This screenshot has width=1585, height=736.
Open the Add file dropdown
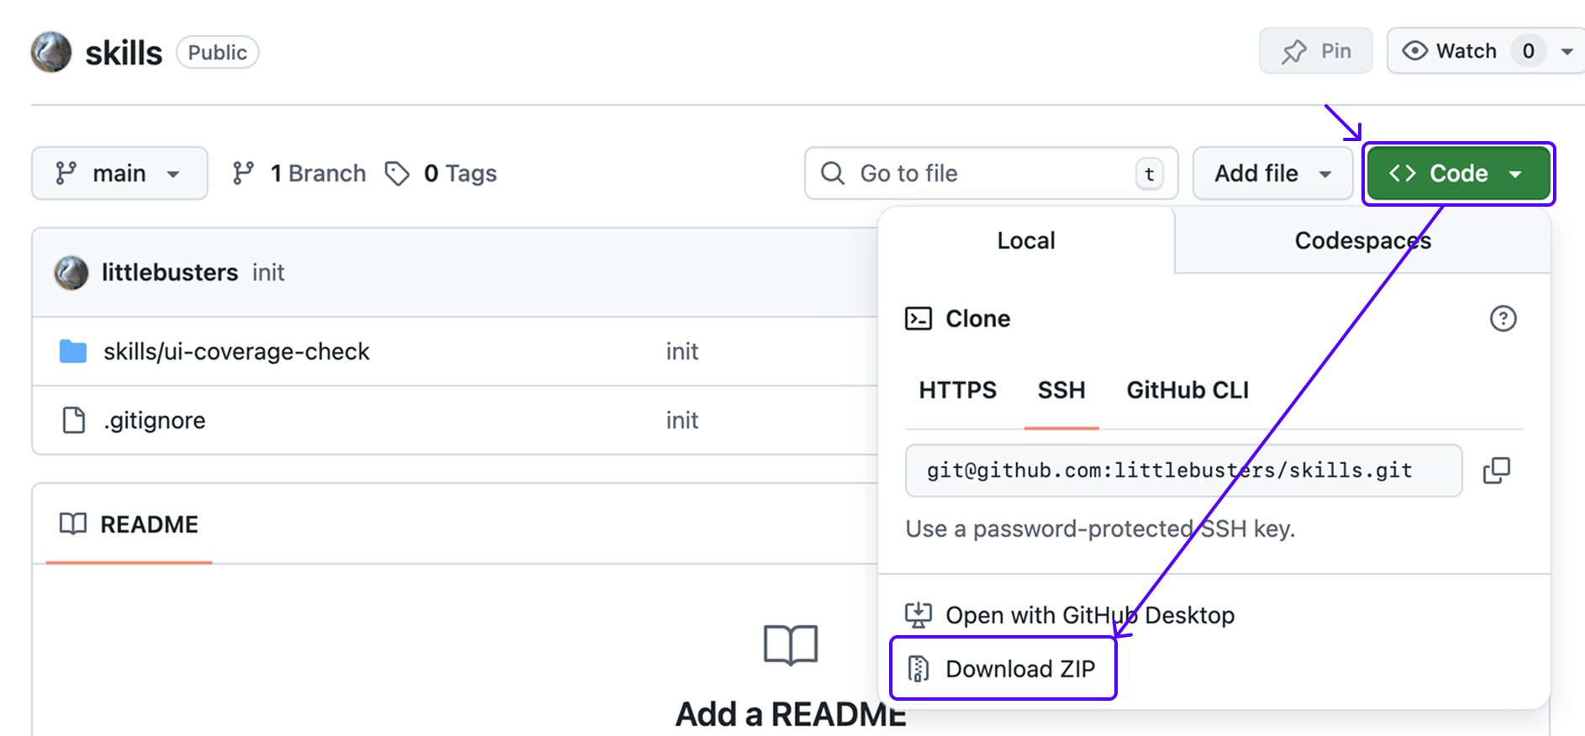pyautogui.click(x=1272, y=173)
